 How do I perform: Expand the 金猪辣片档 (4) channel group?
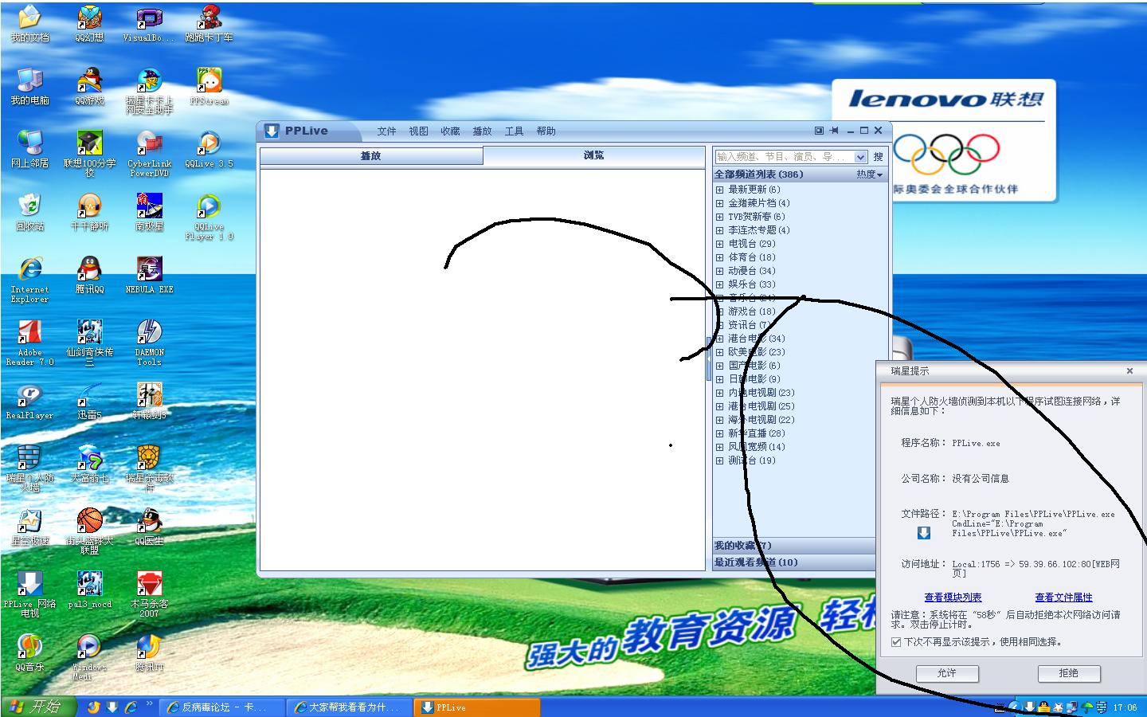click(x=719, y=203)
